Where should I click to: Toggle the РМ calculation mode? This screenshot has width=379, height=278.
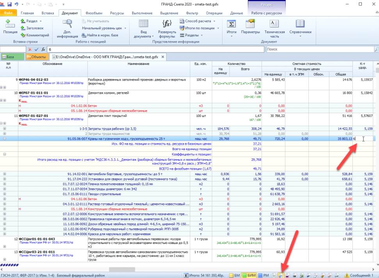pyautogui.click(x=263, y=275)
